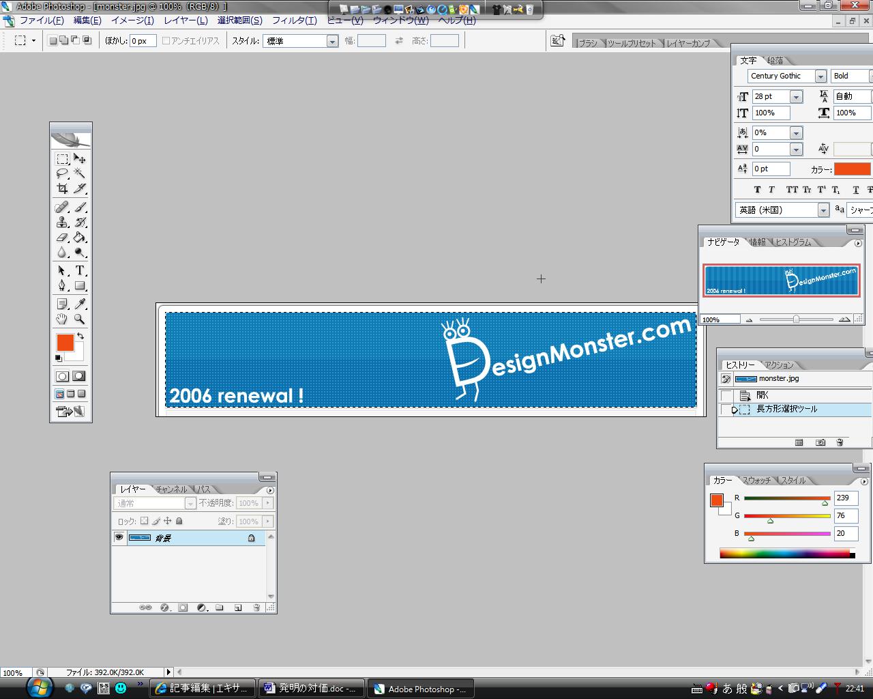
Task: Toggle lock image pixels brush icon
Action: tap(156, 521)
